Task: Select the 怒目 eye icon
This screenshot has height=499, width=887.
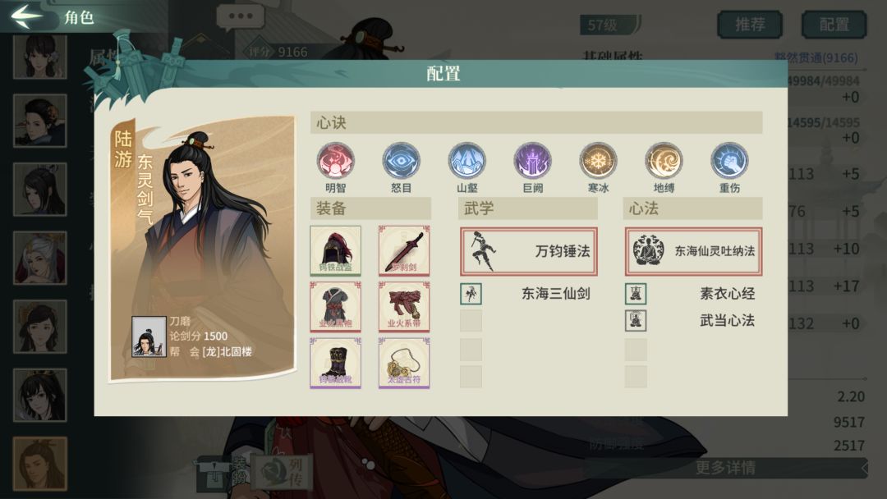Action: pos(401,161)
